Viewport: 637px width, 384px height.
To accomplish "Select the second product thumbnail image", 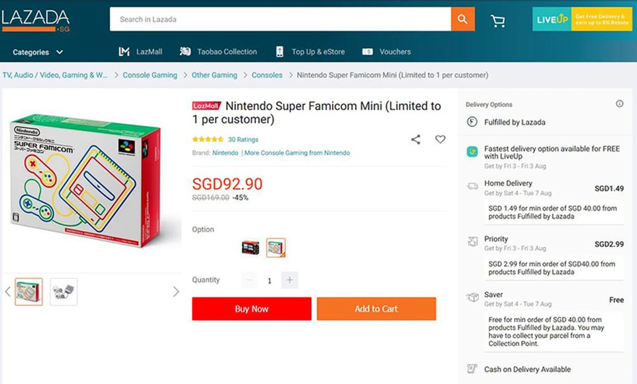I will pos(64,292).
